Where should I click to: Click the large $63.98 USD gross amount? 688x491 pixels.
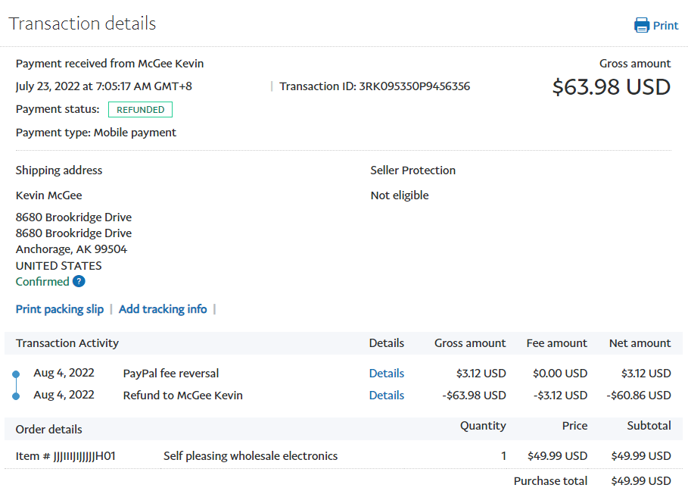pyautogui.click(x=611, y=87)
